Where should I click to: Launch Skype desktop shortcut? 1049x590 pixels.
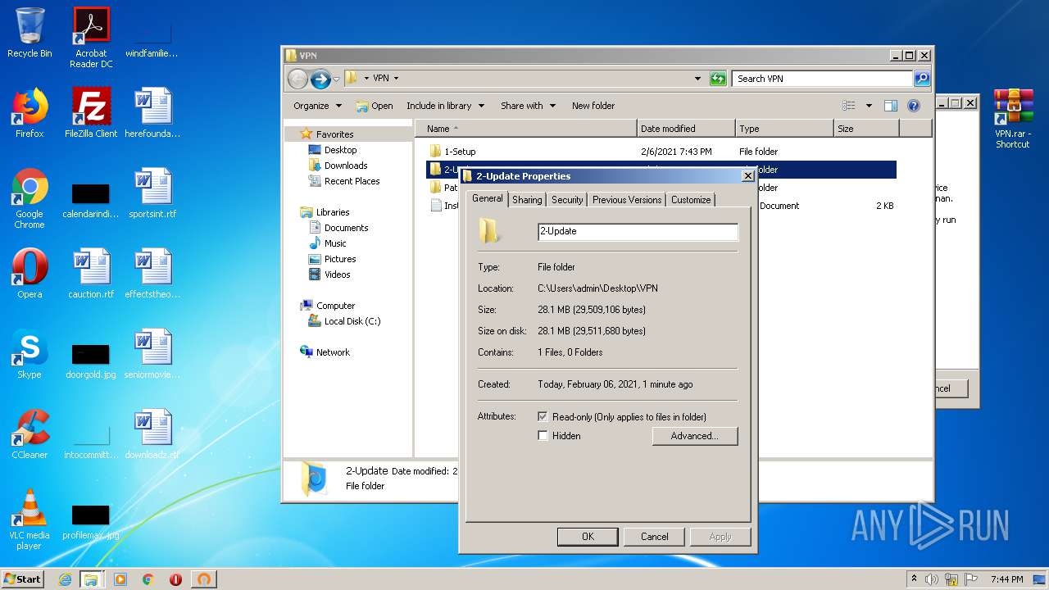pos(30,354)
